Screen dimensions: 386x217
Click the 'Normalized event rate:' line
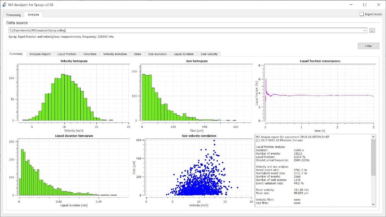[x=282, y=173]
